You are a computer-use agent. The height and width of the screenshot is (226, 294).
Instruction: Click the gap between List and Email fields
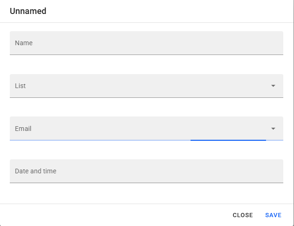146,107
